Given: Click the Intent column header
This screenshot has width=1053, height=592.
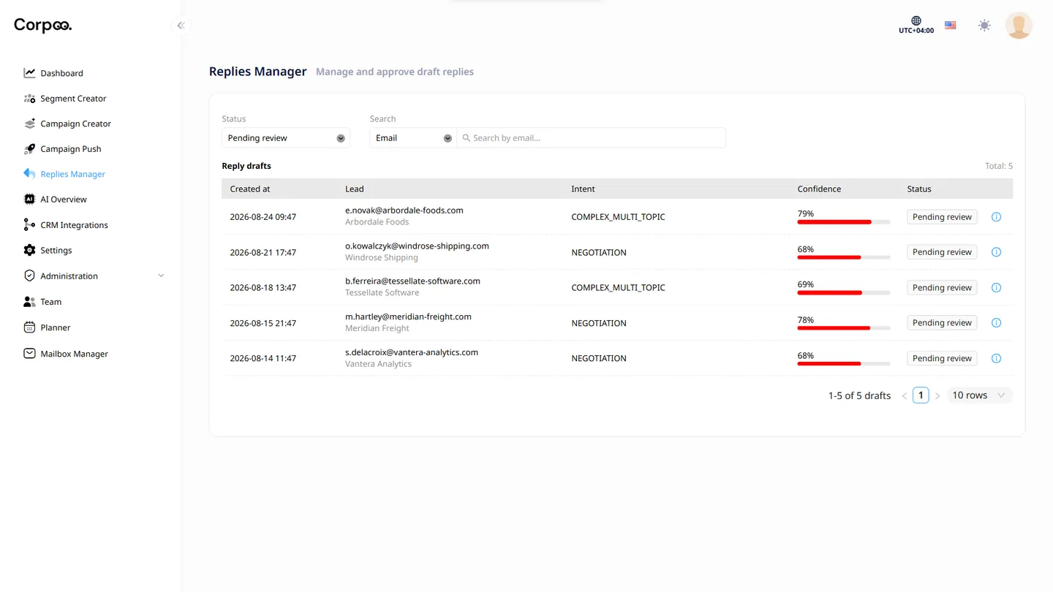Looking at the screenshot, I should pos(583,189).
